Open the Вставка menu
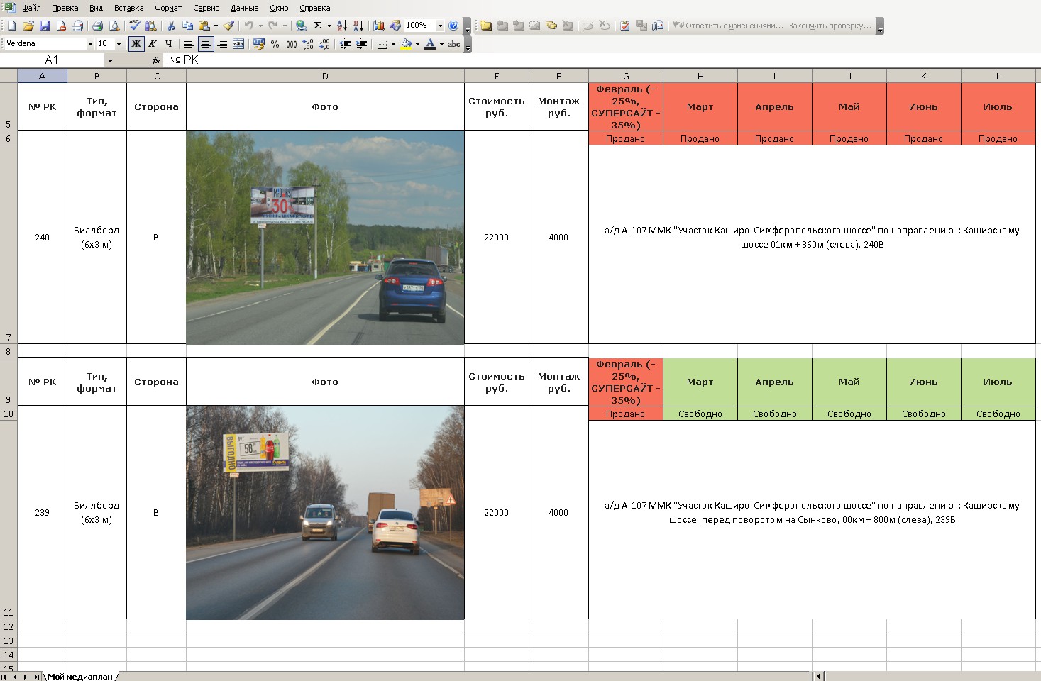The image size is (1041, 681). point(128,8)
